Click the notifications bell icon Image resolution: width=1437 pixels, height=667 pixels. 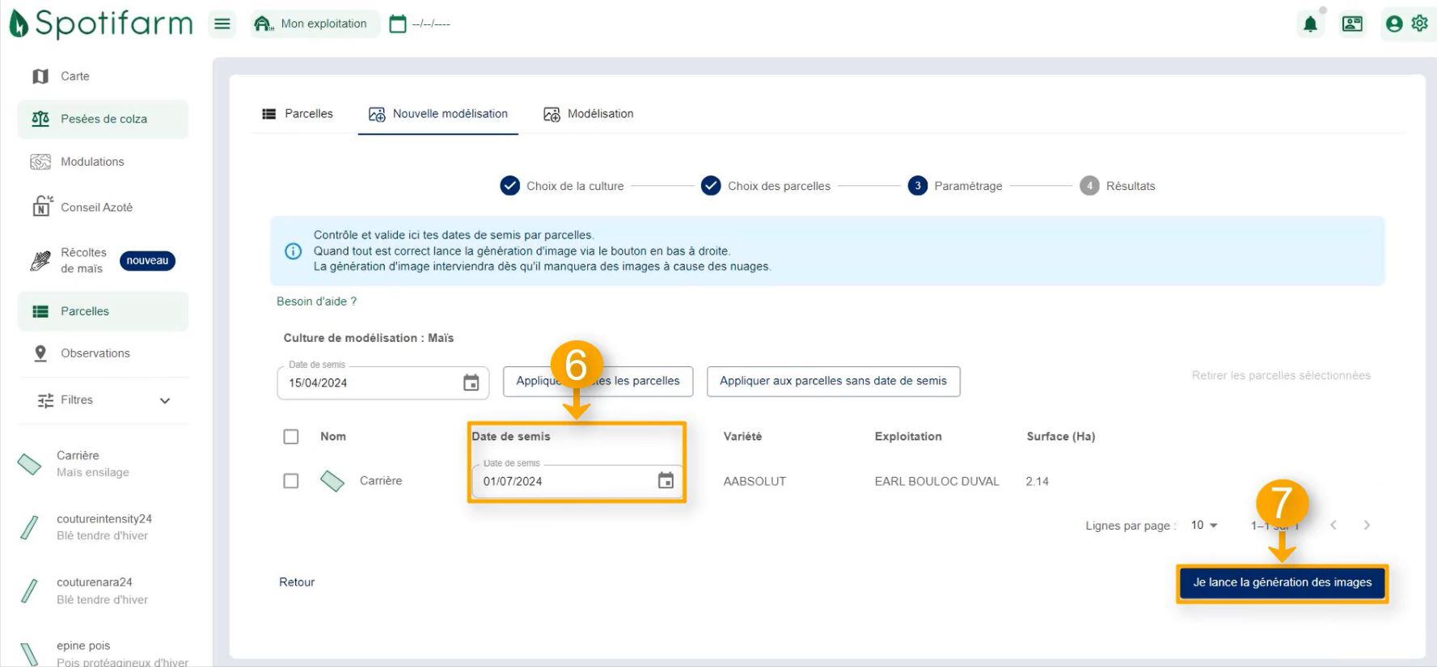pyautogui.click(x=1310, y=24)
